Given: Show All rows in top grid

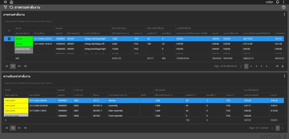Looking at the screenshot, I should coord(7,66).
